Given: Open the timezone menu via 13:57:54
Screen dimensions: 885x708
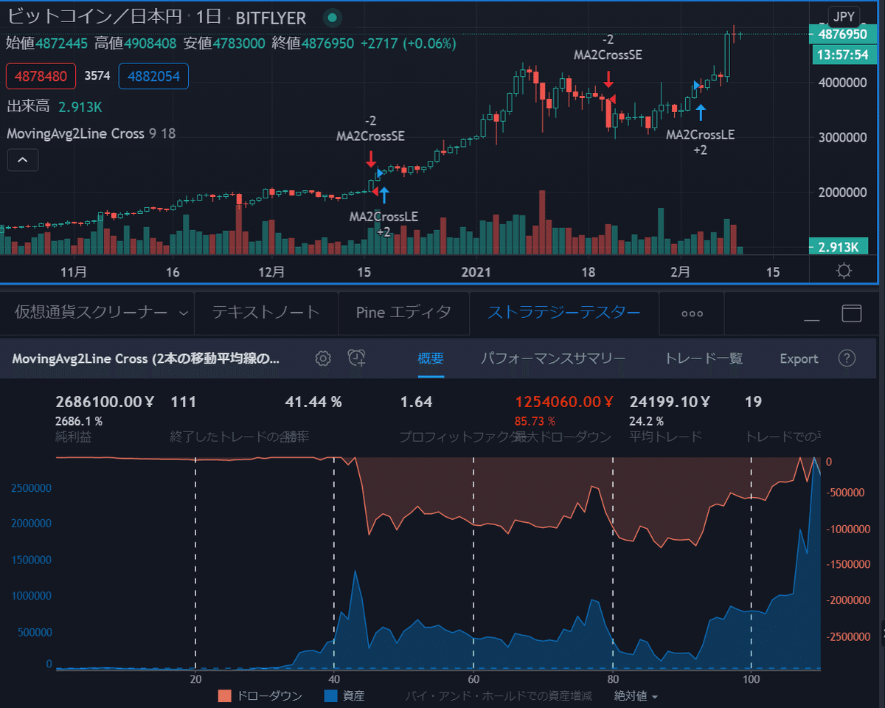Looking at the screenshot, I should click(844, 55).
